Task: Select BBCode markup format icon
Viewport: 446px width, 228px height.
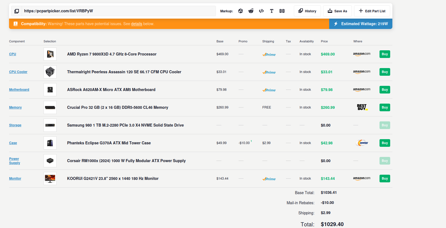Action: (x=282, y=11)
